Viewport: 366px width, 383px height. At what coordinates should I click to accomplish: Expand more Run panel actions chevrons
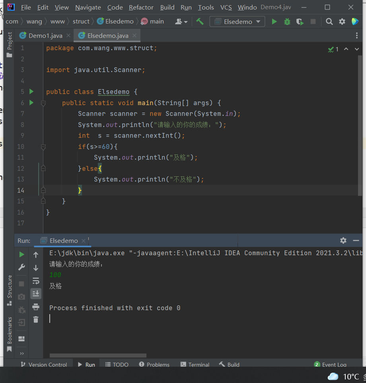click(22, 354)
